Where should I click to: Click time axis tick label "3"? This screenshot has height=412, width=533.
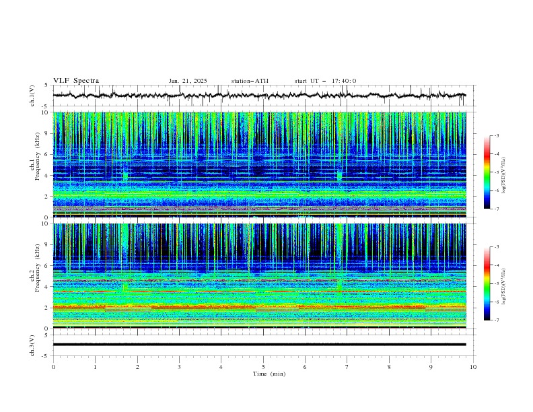tap(179, 367)
